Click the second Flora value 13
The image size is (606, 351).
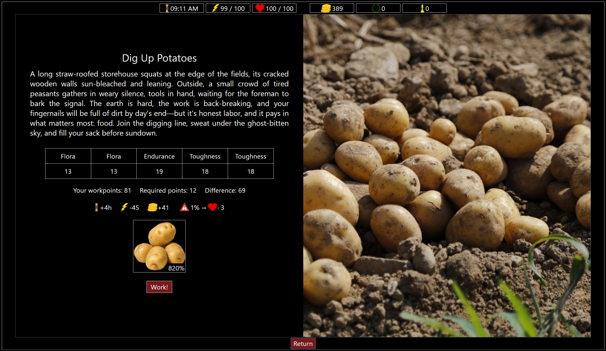click(x=114, y=171)
